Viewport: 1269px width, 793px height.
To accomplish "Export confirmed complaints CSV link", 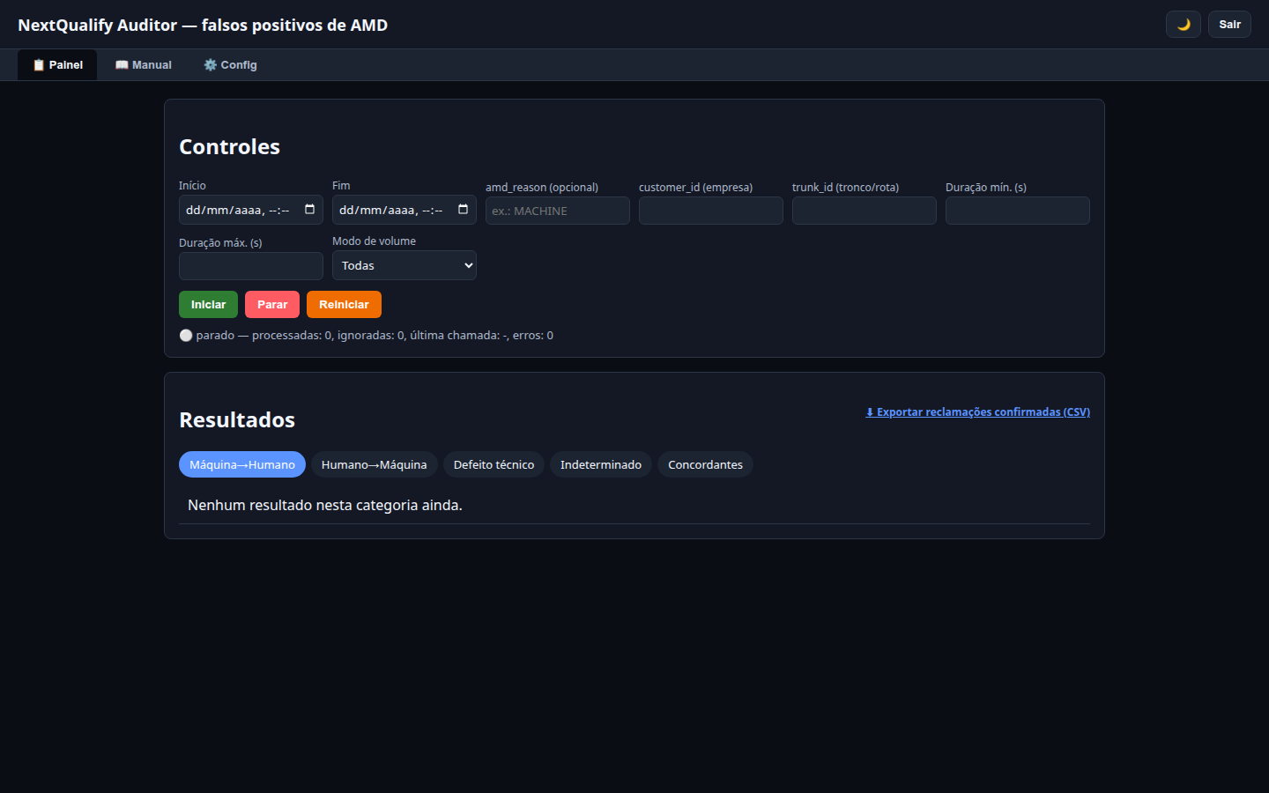I will point(978,412).
